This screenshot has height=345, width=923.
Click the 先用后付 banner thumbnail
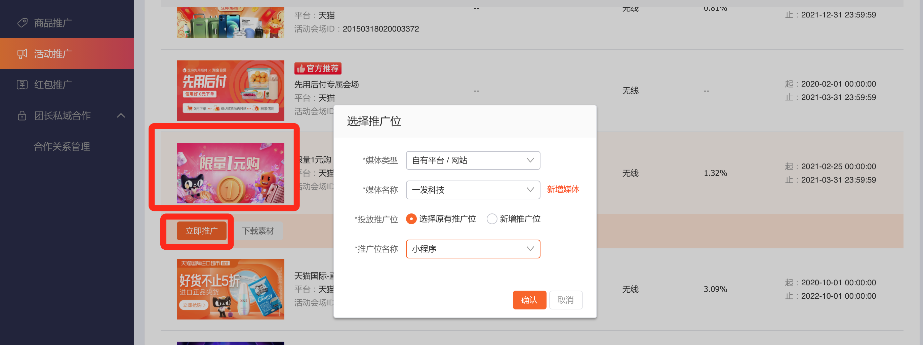(230, 91)
